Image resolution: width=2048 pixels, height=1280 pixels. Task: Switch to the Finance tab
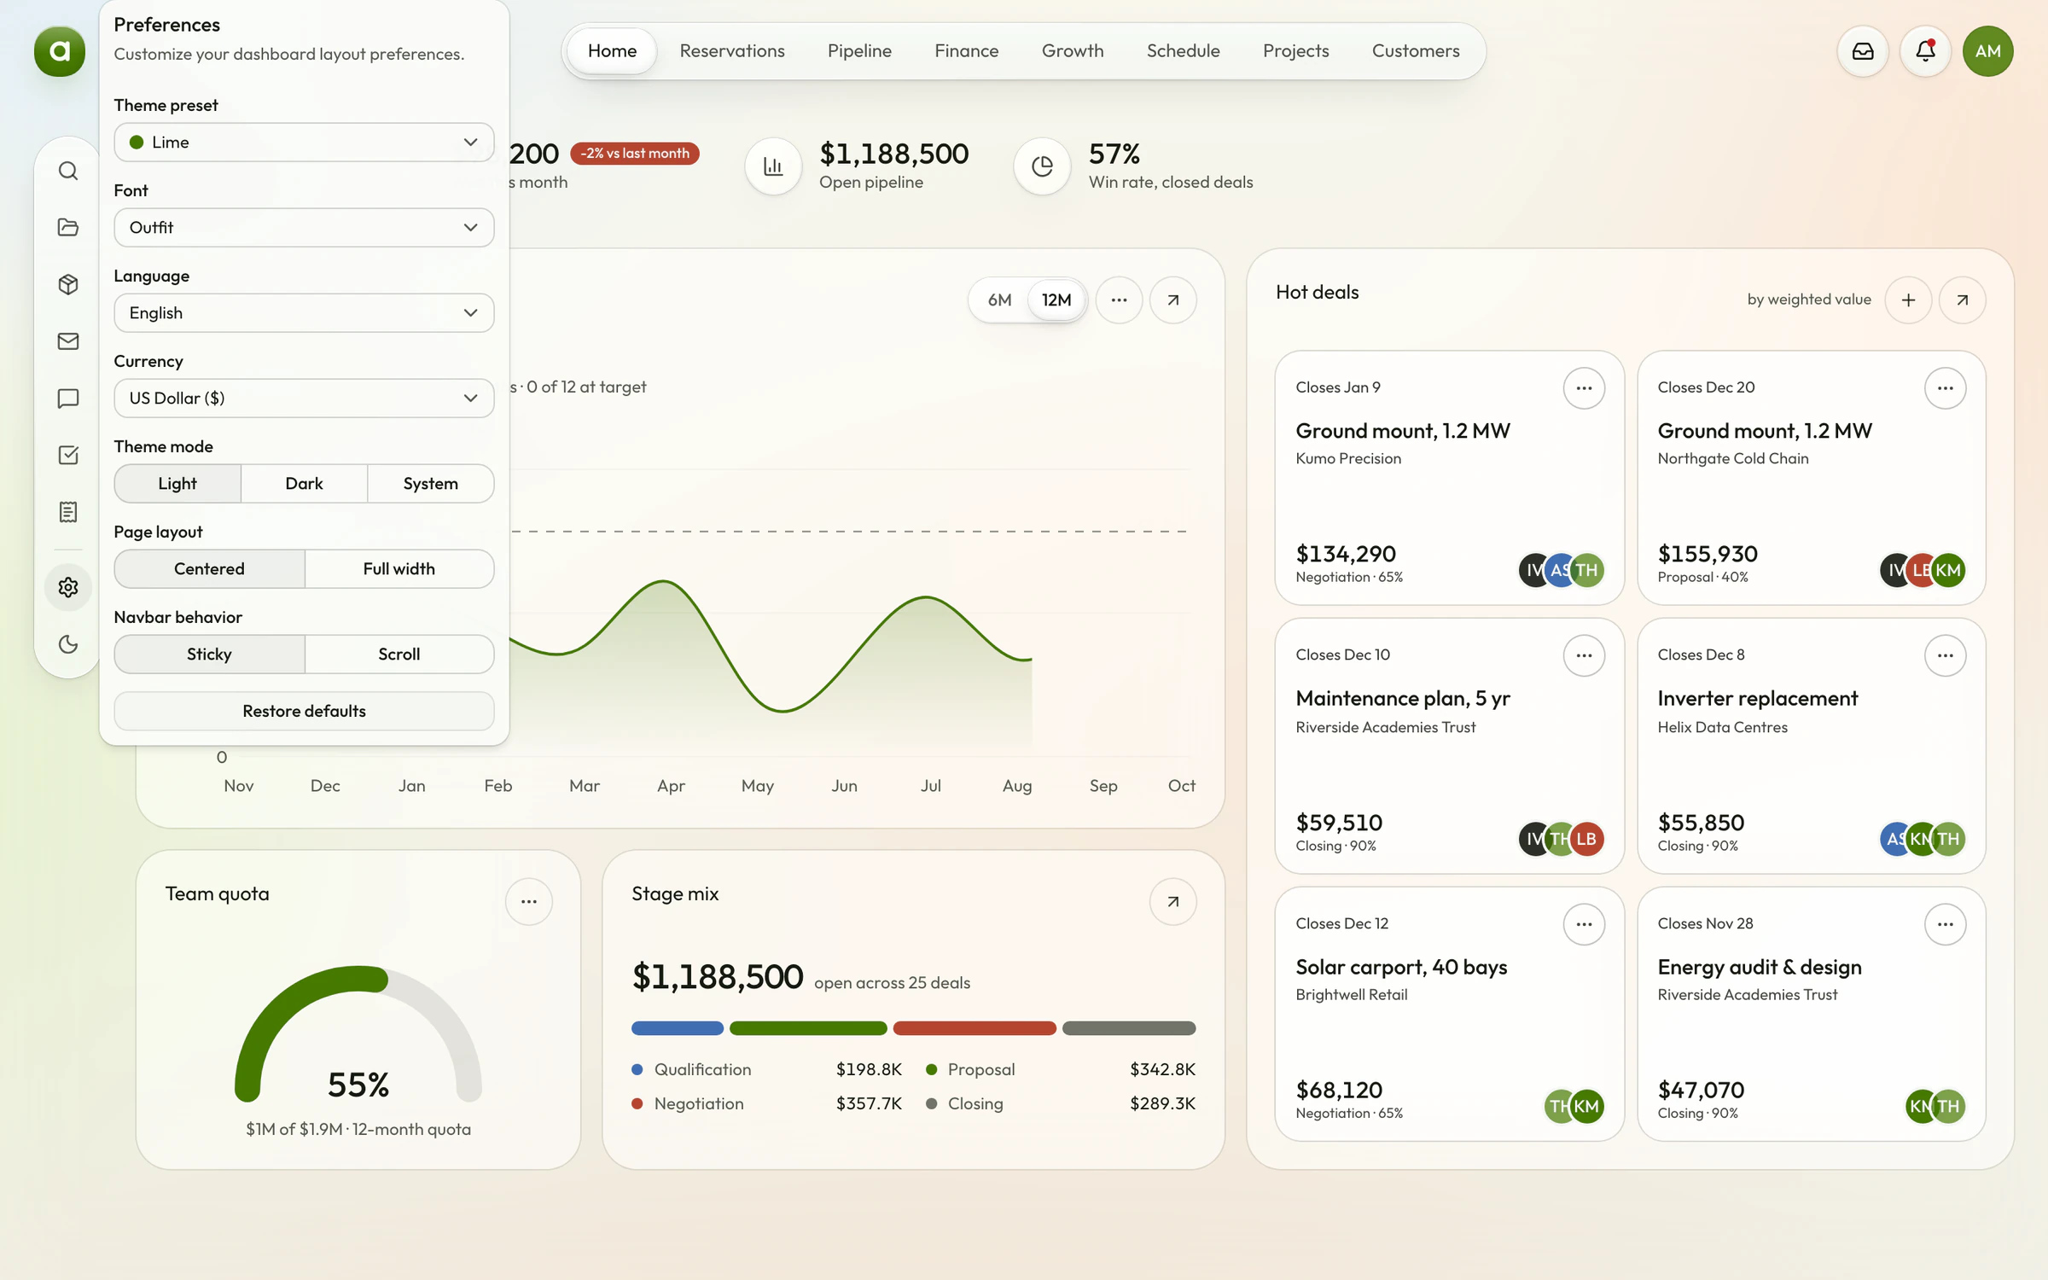click(x=966, y=51)
